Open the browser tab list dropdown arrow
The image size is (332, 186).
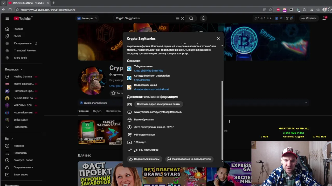3,3
